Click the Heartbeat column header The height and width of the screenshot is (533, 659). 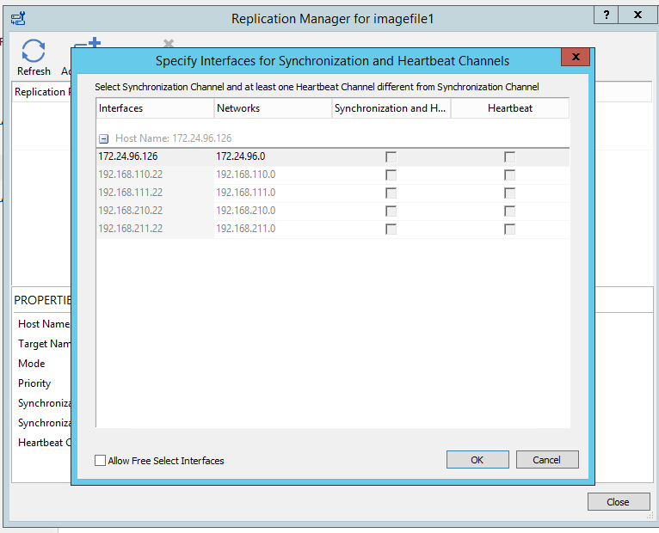(x=510, y=108)
